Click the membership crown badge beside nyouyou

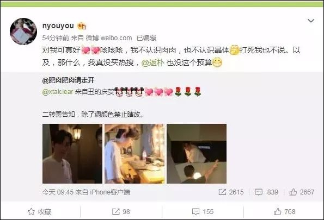82,26
